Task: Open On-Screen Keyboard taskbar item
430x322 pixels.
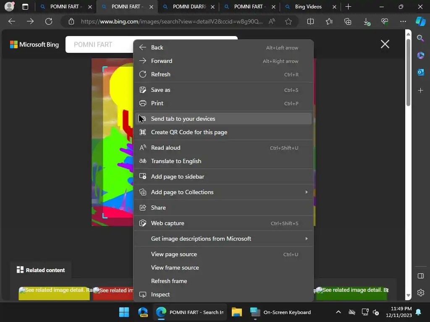Action: tap(281, 312)
